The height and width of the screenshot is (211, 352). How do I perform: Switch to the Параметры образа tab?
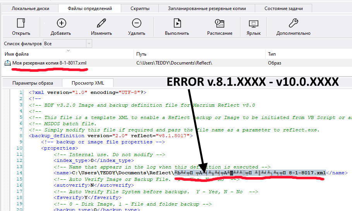coord(33,83)
